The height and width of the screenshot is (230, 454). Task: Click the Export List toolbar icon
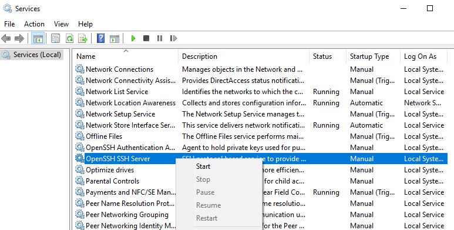pos(83,38)
